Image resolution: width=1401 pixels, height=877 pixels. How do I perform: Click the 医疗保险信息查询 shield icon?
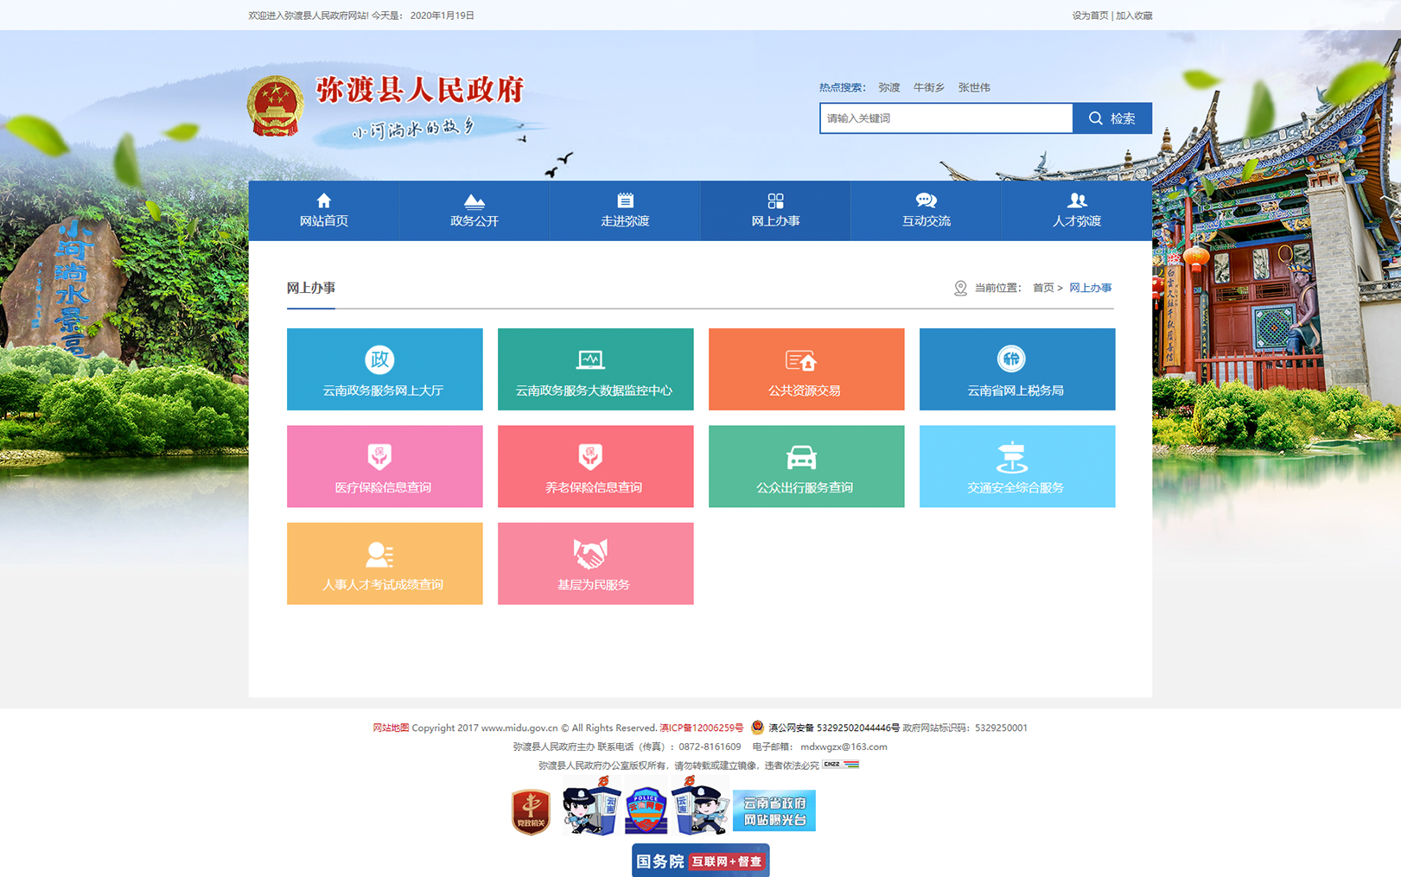click(379, 456)
